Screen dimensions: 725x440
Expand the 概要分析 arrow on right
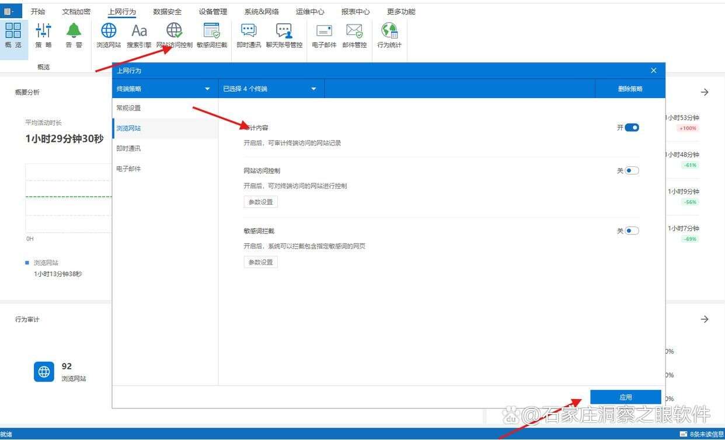point(705,92)
